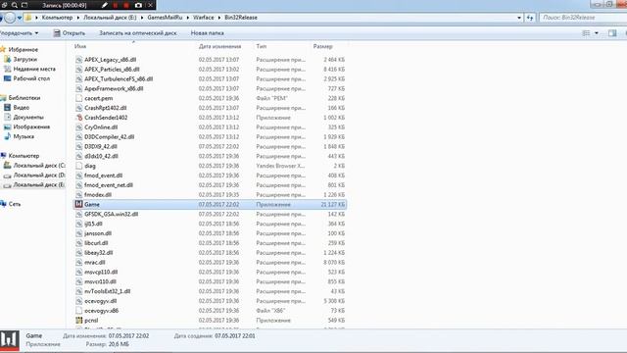Sort by the Тип column header

tap(262, 46)
